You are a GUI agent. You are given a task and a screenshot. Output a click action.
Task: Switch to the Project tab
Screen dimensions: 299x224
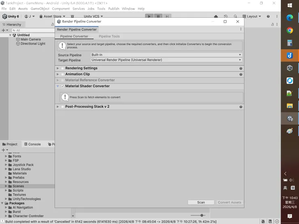pyautogui.click(x=10, y=144)
